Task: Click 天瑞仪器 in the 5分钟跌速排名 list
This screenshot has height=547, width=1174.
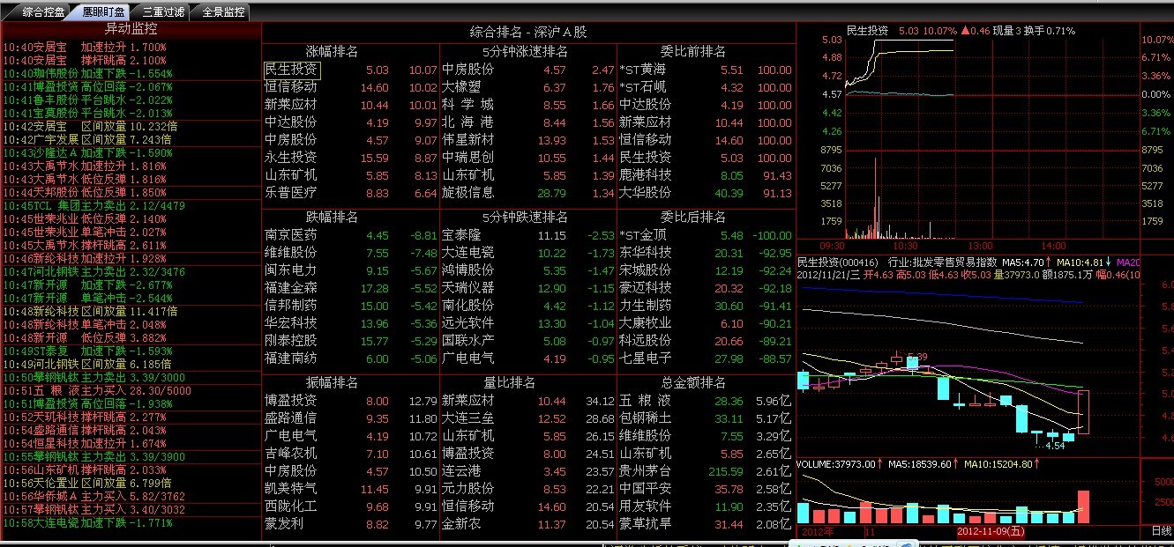Action: pyautogui.click(x=467, y=288)
